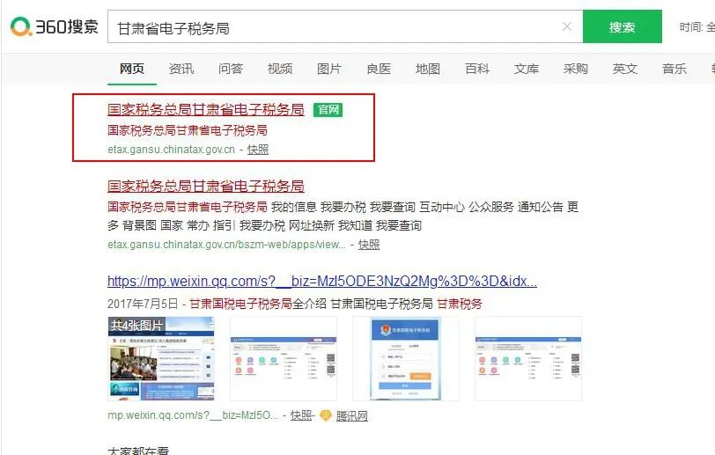Open the 问答 tab

coord(231,69)
